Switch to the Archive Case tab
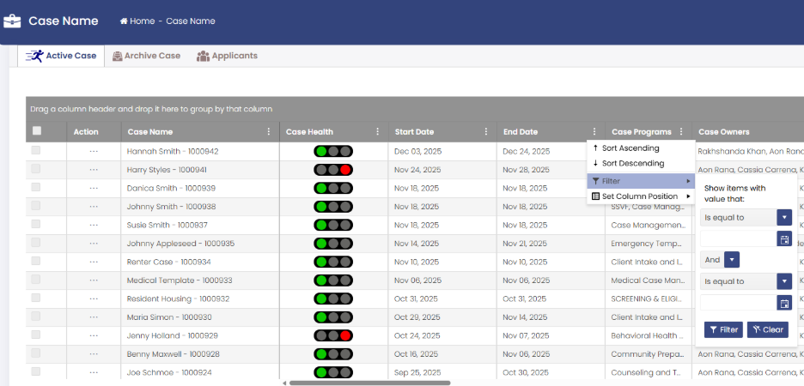804x386 pixels. tap(146, 56)
